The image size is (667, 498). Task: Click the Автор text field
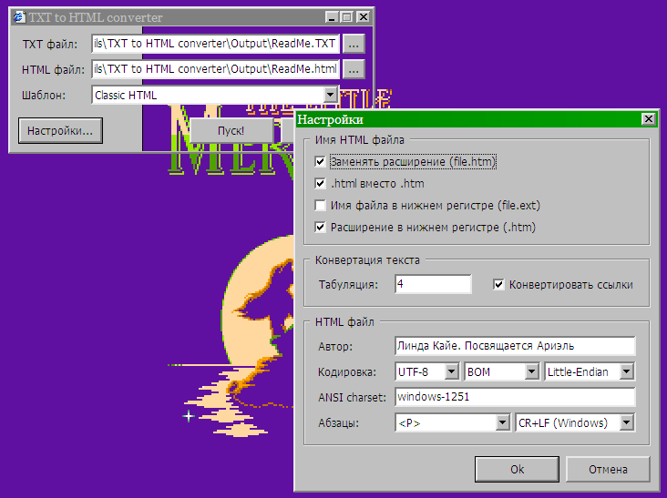(x=515, y=346)
